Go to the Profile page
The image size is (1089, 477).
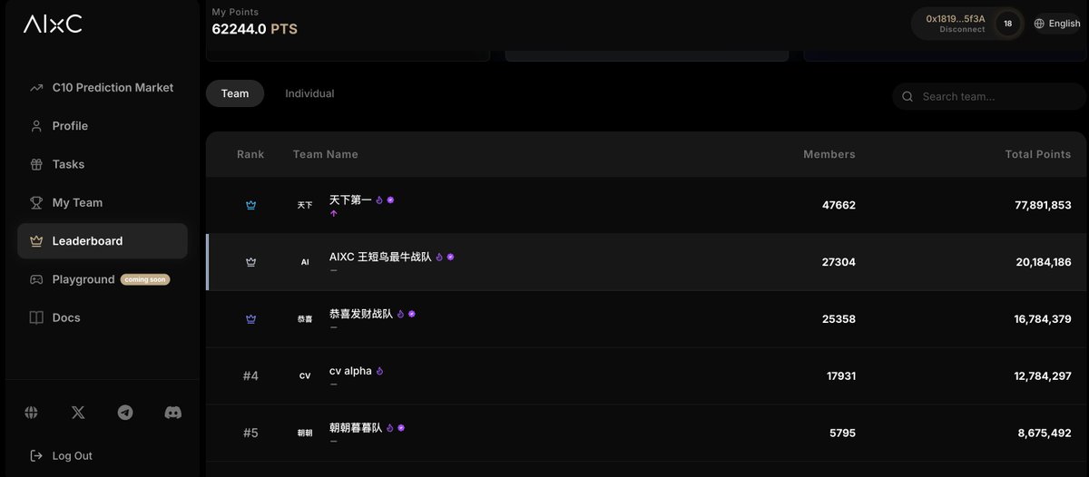point(70,126)
